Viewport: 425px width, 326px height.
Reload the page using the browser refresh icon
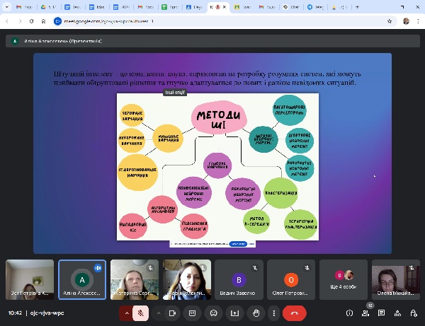(31, 21)
